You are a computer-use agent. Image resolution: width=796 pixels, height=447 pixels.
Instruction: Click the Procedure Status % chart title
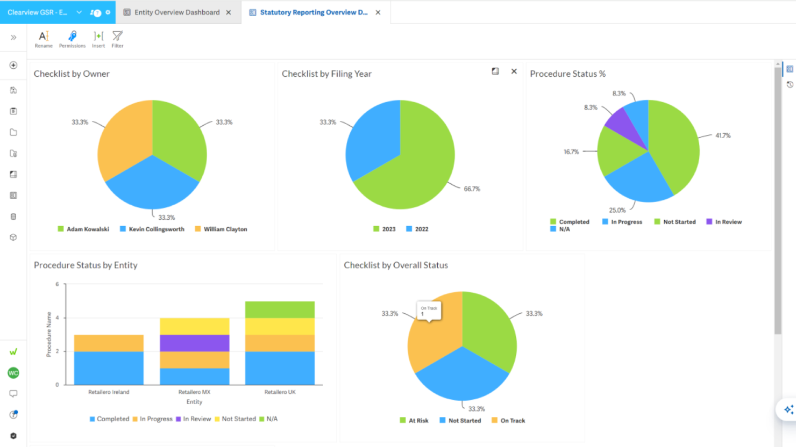(568, 74)
